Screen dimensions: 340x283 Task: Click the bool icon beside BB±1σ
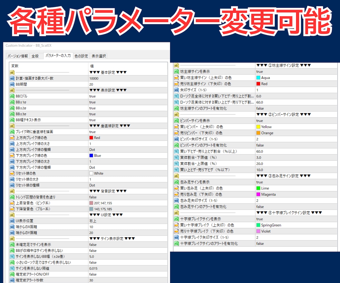point(12,102)
